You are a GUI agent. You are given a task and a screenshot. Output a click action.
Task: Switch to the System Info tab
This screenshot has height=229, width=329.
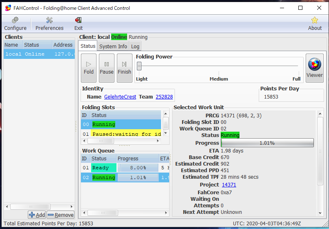113,46
